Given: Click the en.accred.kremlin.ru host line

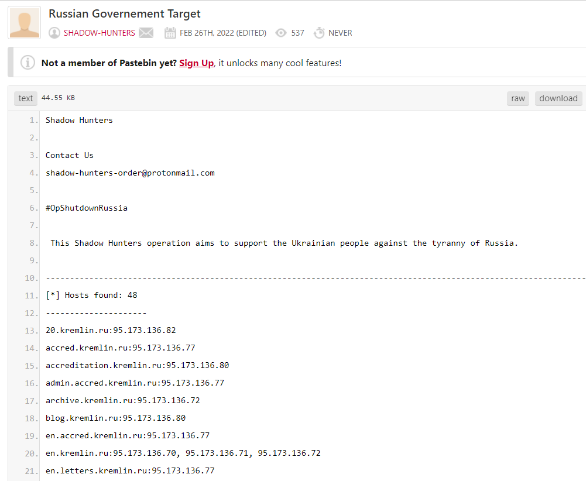Looking at the screenshot, I should coord(128,436).
